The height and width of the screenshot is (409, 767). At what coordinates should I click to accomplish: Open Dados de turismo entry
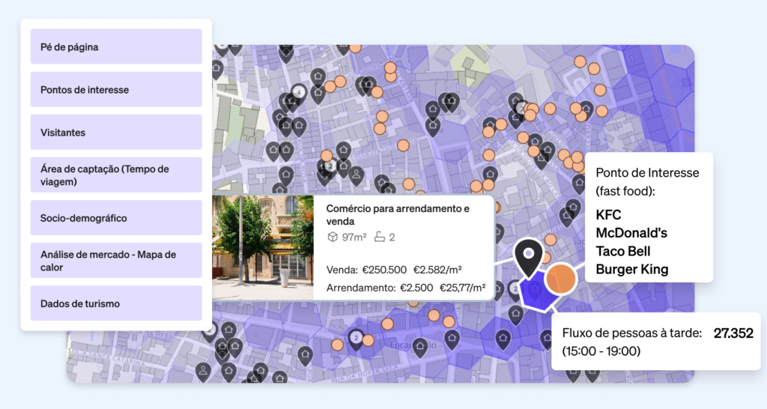click(x=116, y=303)
